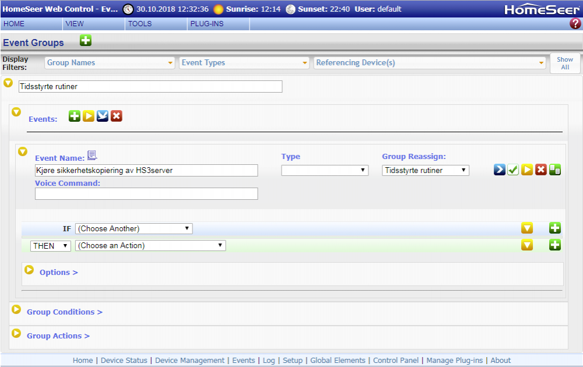
Task: Click the Voice Command input field
Action: click(146, 194)
